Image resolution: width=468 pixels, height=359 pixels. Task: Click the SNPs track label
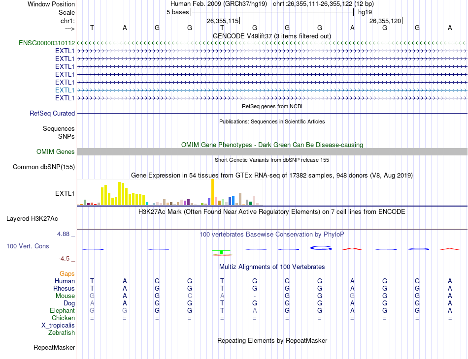coord(67,136)
